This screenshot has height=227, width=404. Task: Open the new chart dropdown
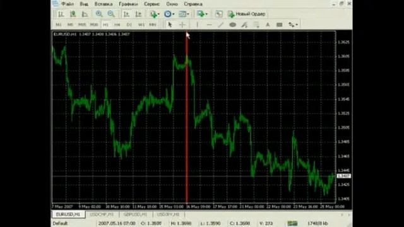pyautogui.click(x=202, y=14)
